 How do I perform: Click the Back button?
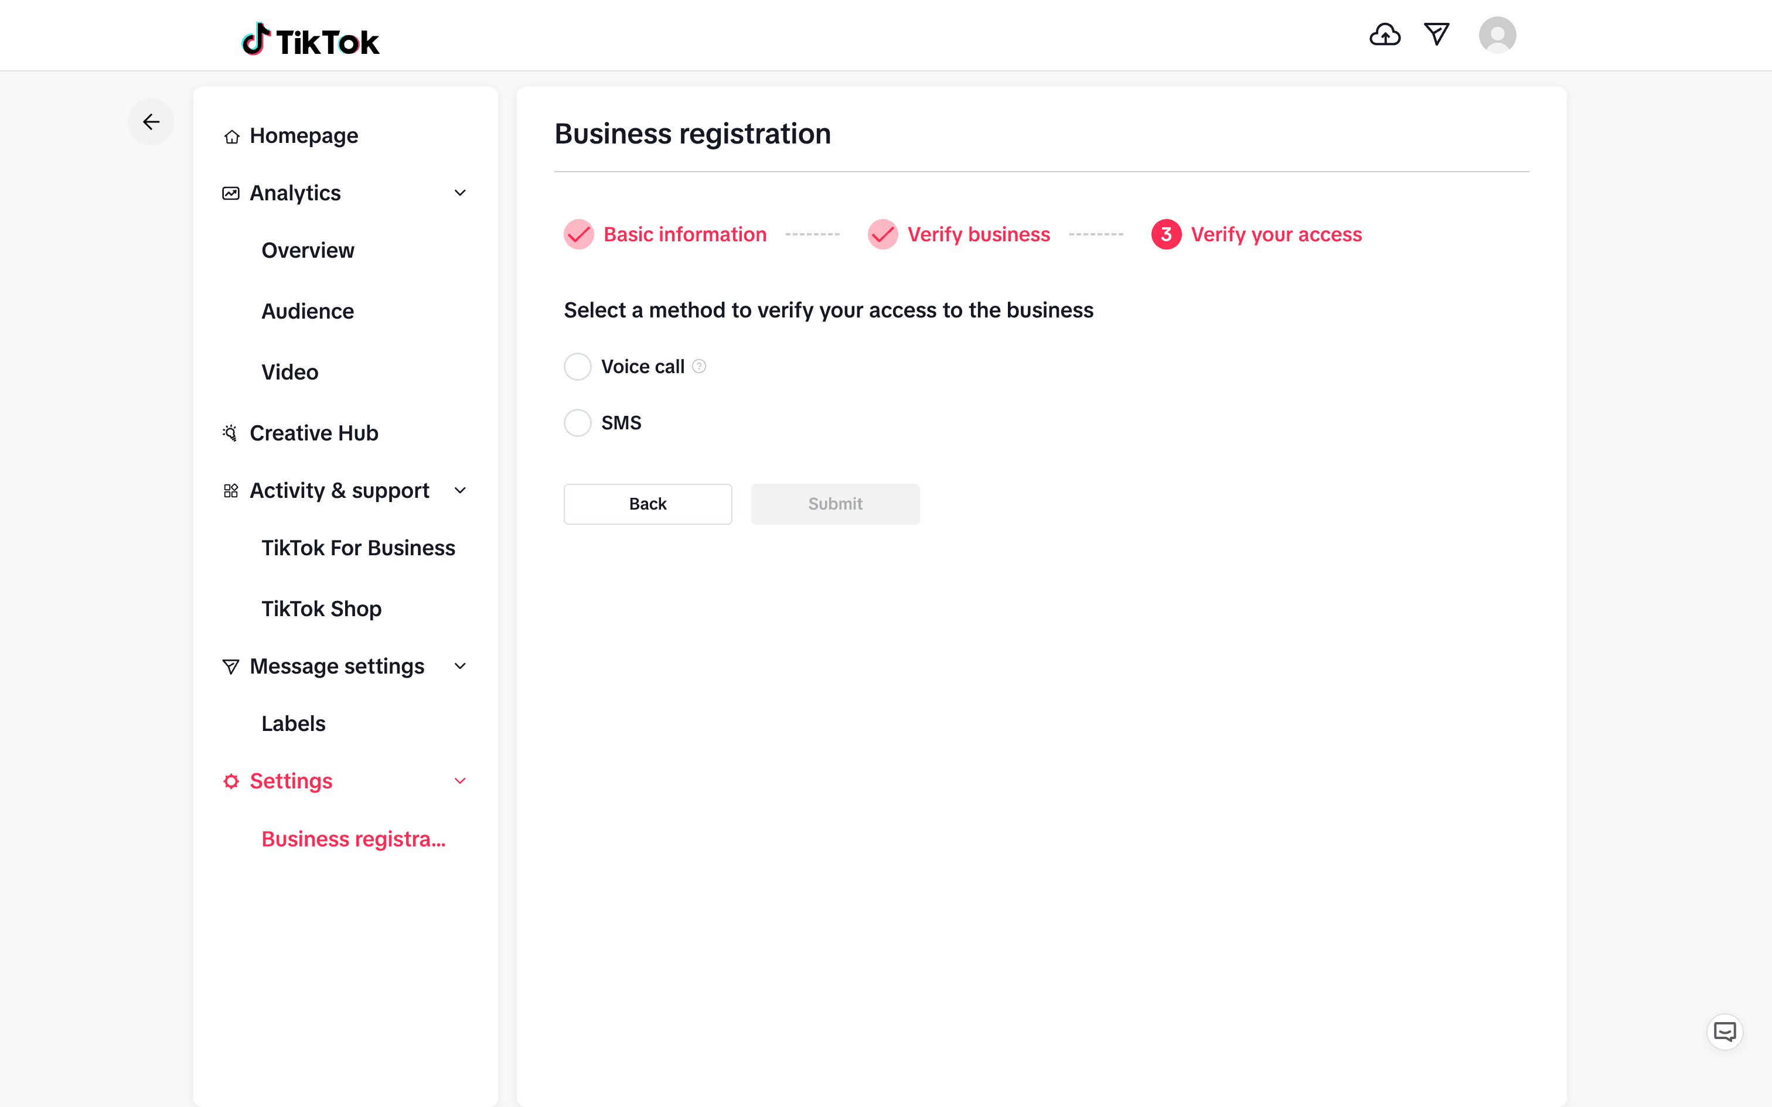648,504
